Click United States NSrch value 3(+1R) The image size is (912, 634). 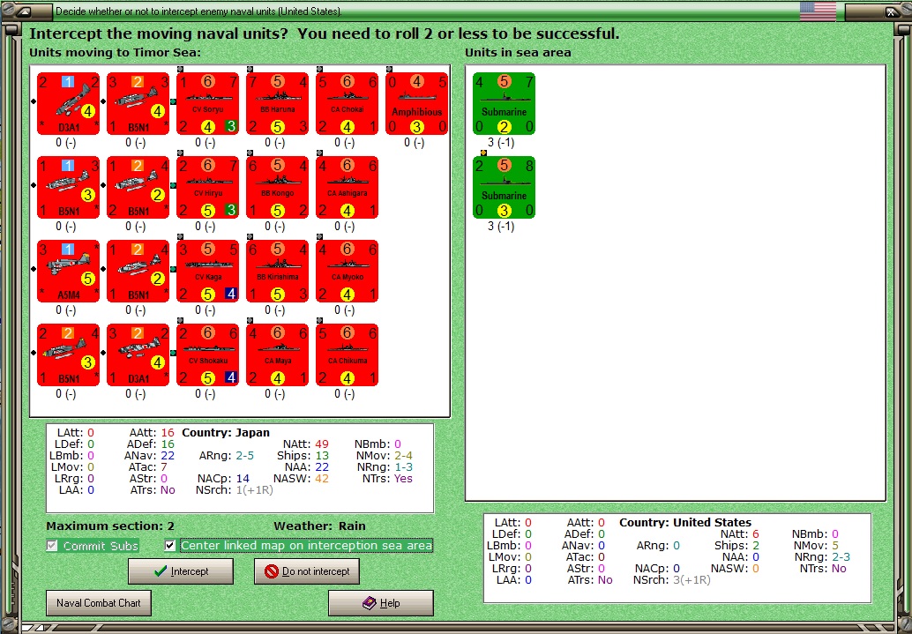(691, 579)
